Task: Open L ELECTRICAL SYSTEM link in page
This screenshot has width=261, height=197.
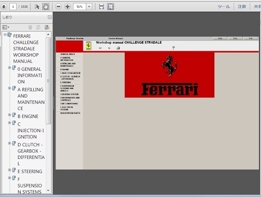Action: tap(67, 108)
